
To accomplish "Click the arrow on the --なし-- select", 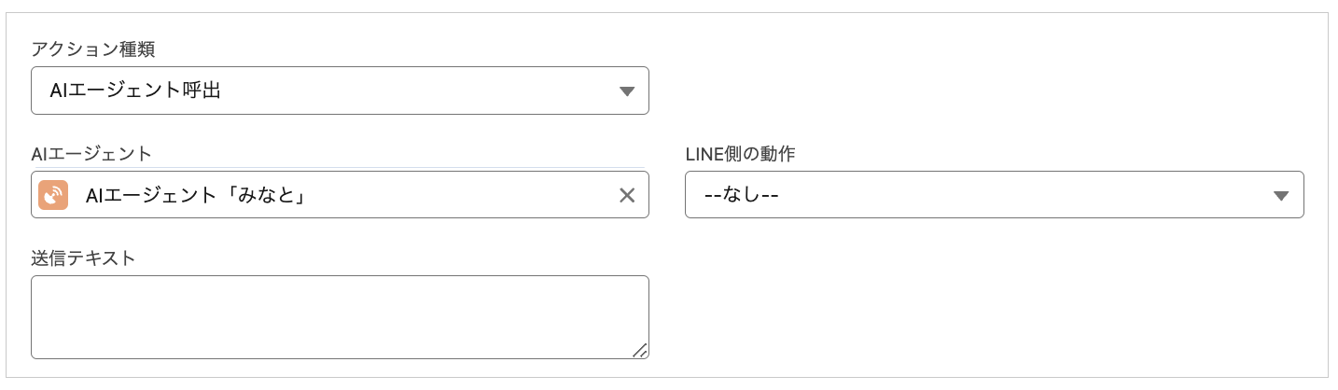I will pos(1281,196).
